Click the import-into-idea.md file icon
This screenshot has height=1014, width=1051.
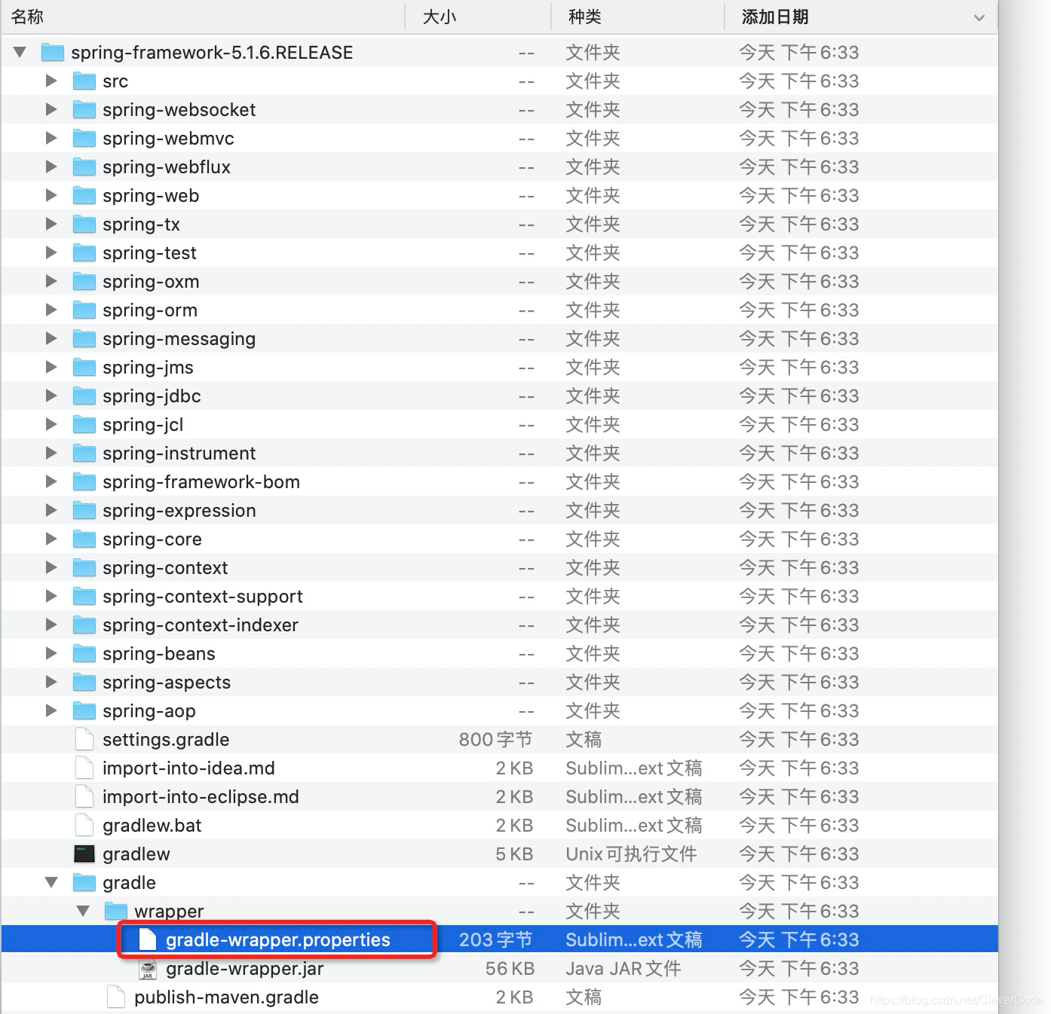coord(84,768)
